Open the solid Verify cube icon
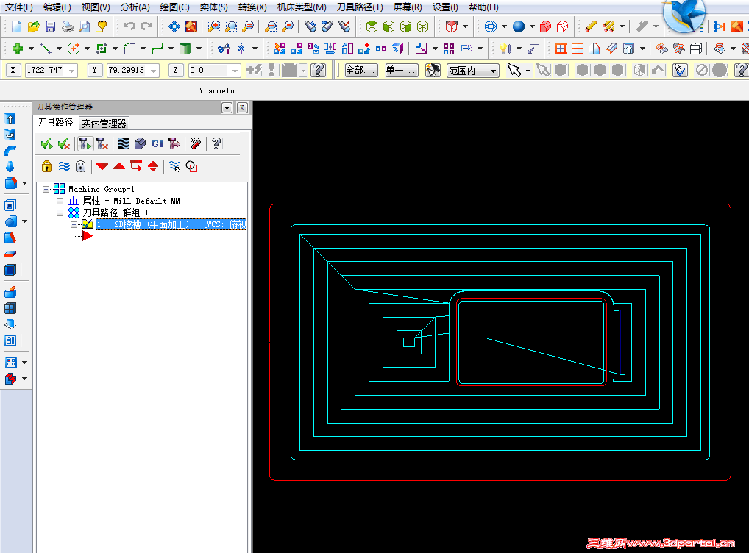The height and width of the screenshot is (553, 749). click(x=140, y=143)
